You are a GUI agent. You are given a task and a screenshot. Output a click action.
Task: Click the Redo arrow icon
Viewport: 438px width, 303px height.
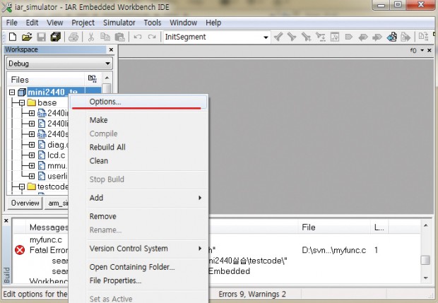(152, 37)
